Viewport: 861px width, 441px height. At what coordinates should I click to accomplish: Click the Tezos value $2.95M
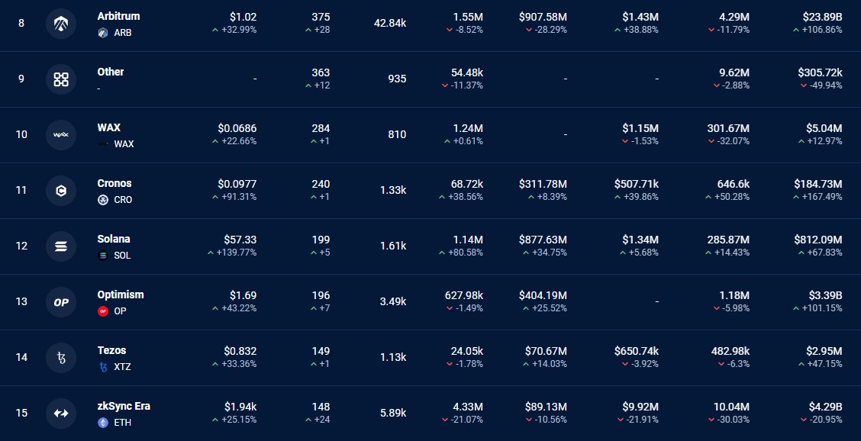pos(824,351)
